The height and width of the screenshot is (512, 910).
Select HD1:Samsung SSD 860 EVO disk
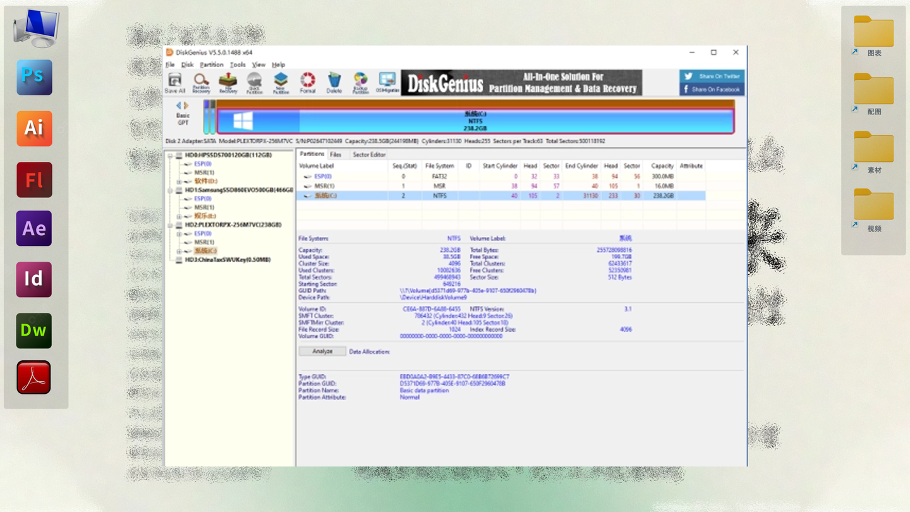click(x=239, y=190)
